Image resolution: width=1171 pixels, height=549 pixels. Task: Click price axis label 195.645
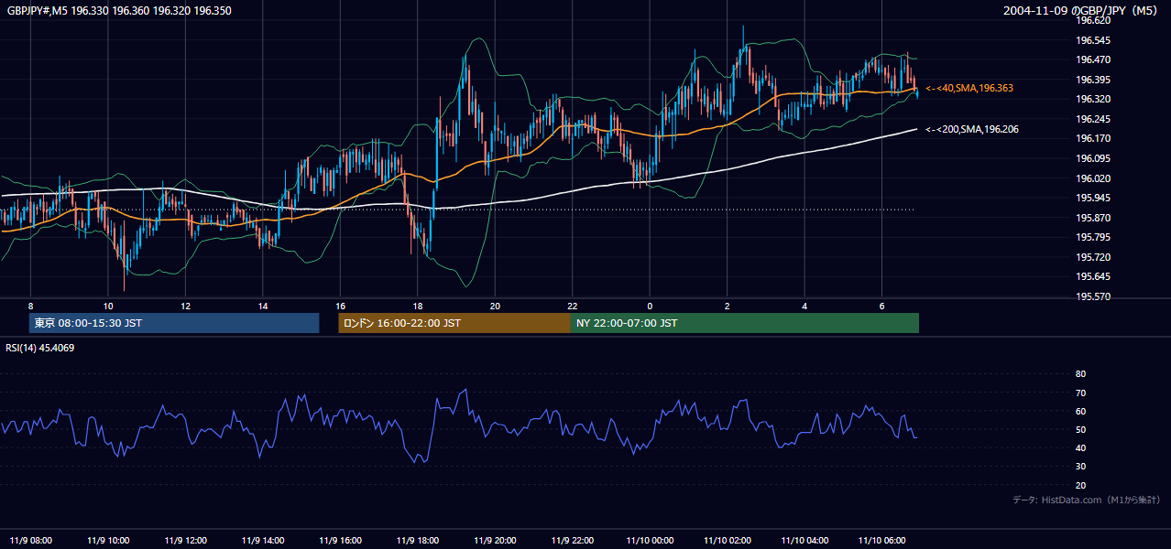tap(1093, 277)
